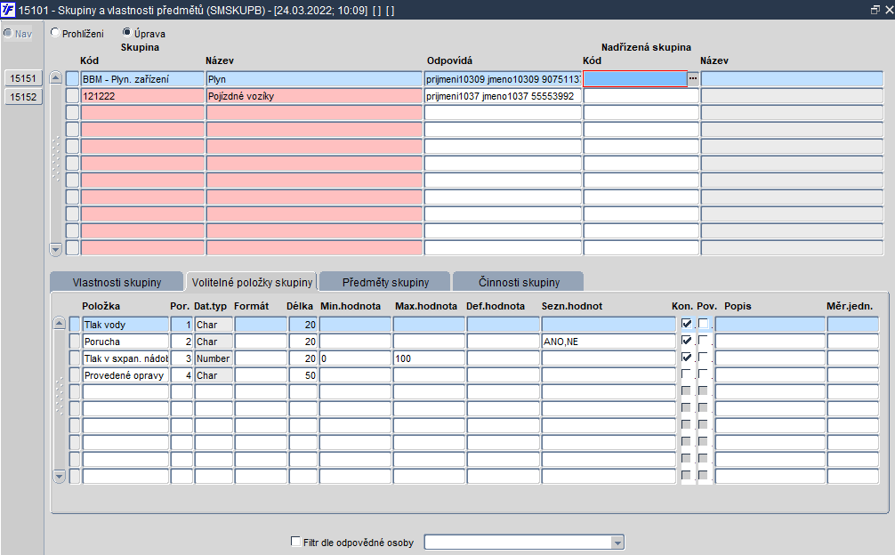895x555 pixels.
Task: Open the Činnosti skupiny tab
Action: pos(519,282)
